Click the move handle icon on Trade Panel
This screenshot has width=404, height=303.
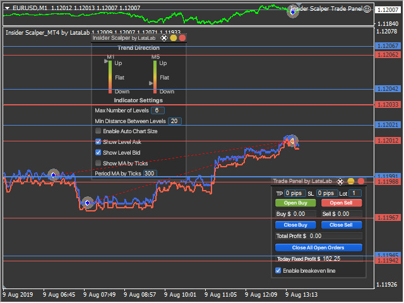coord(340,182)
